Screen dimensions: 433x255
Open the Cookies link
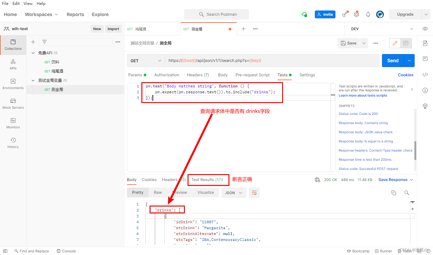click(x=406, y=75)
